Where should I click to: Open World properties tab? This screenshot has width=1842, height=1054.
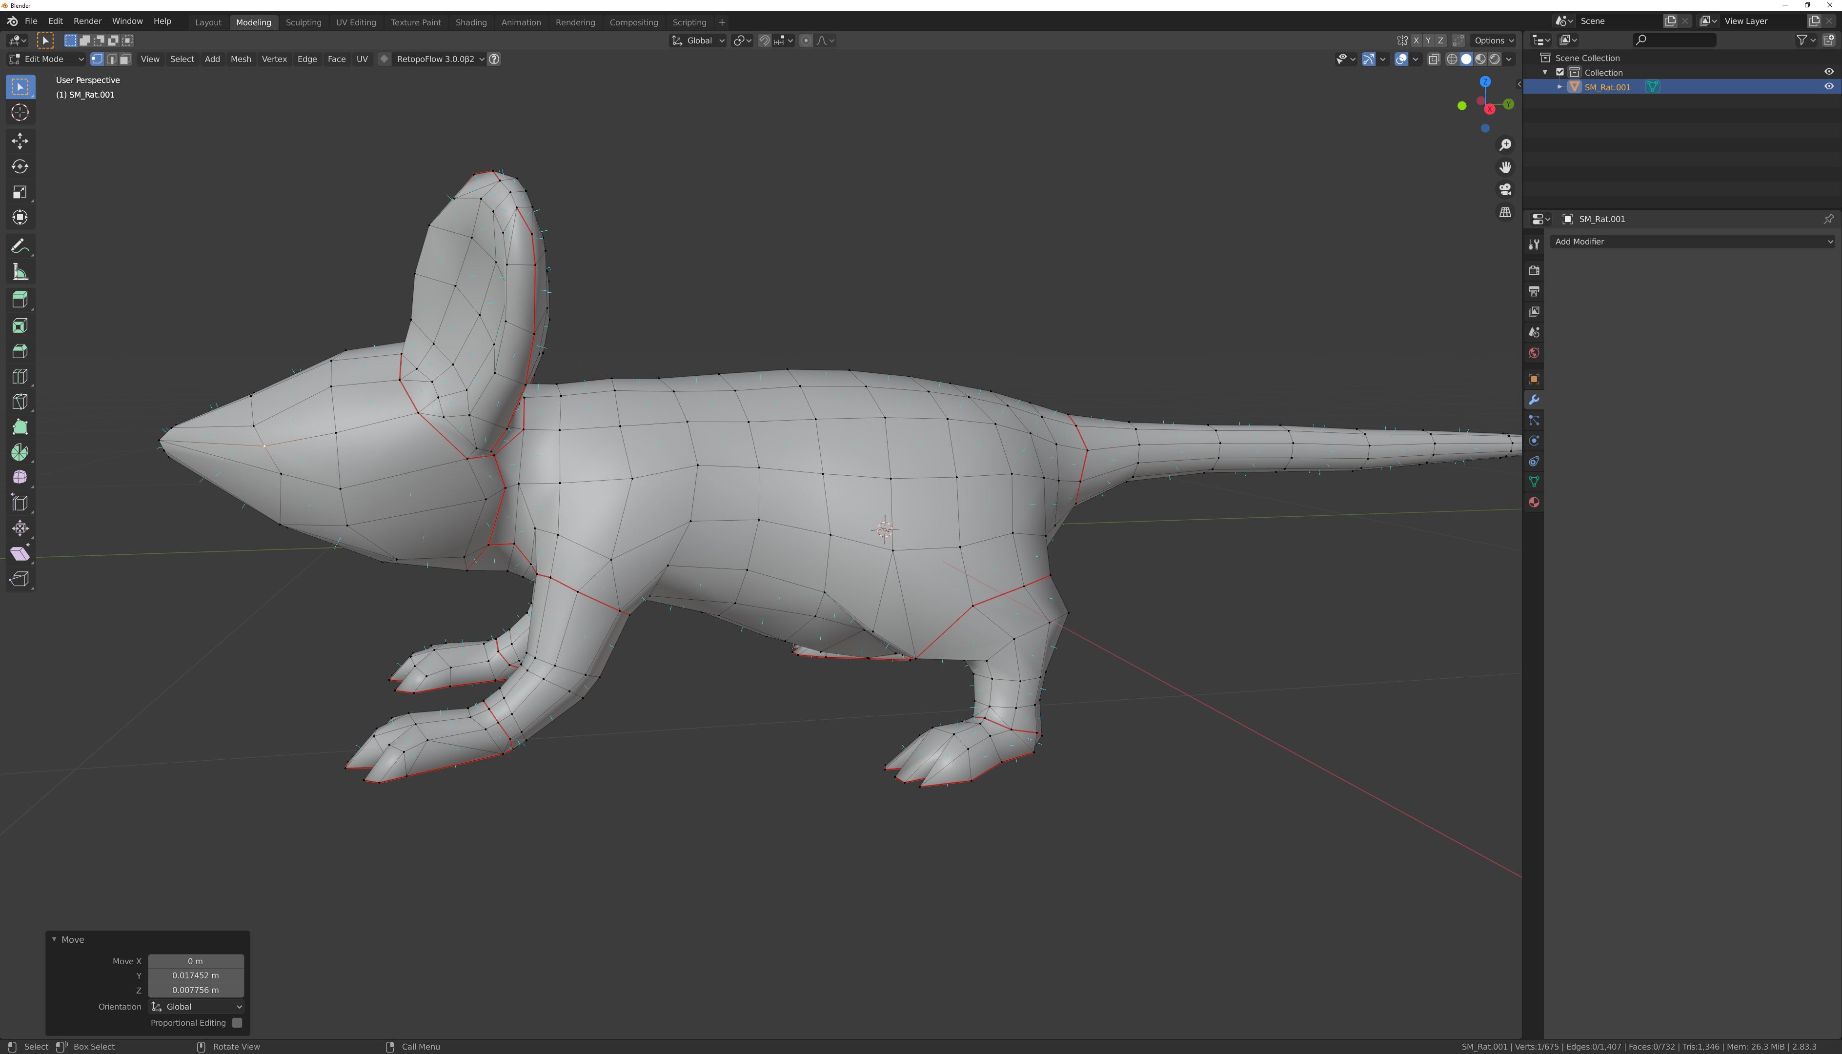click(1534, 353)
